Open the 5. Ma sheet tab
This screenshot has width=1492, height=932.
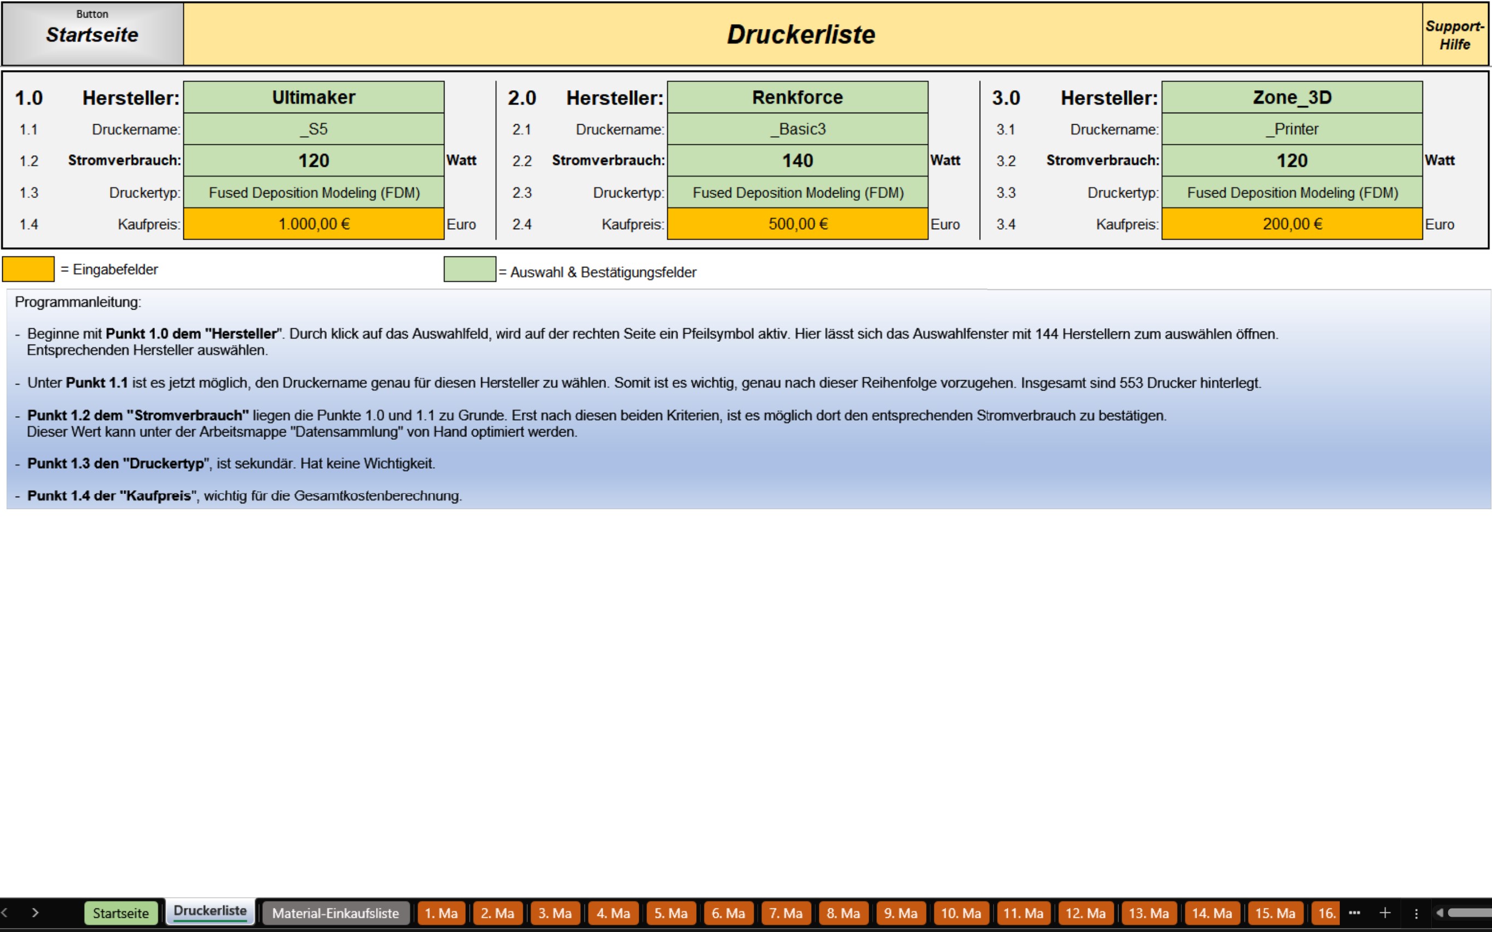tap(670, 913)
